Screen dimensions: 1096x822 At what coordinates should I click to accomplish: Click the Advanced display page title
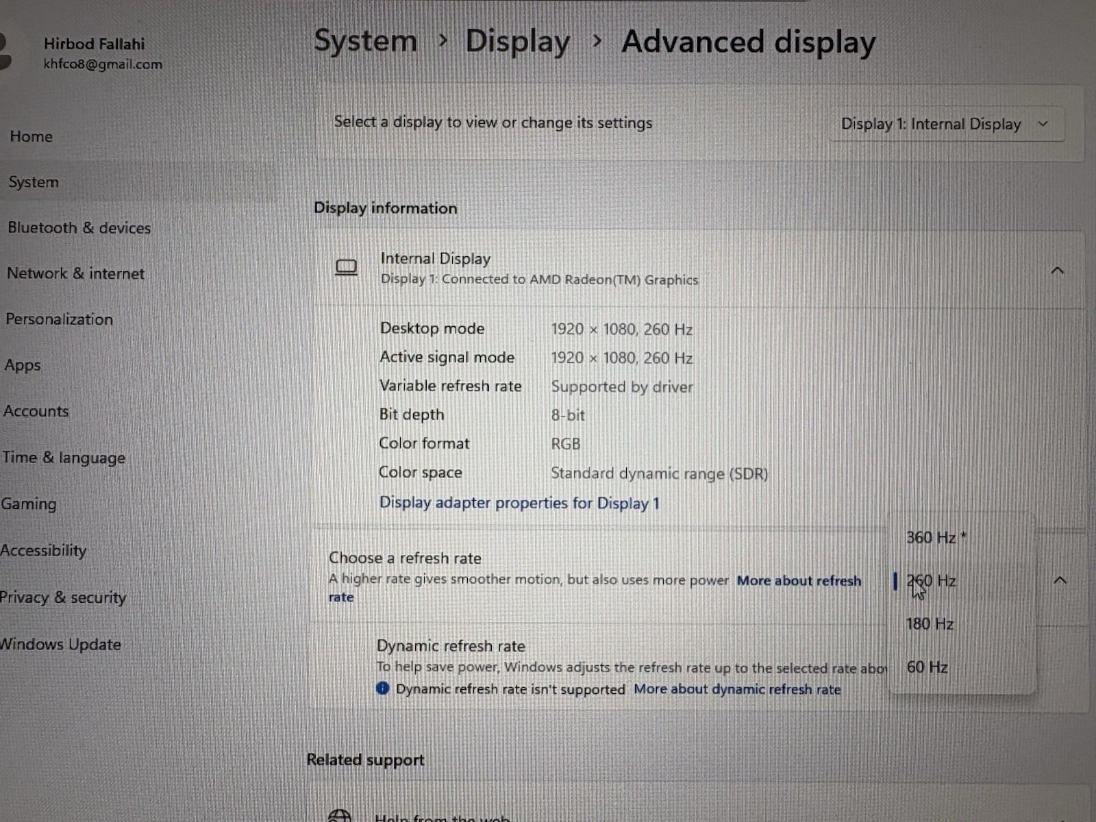tap(748, 42)
